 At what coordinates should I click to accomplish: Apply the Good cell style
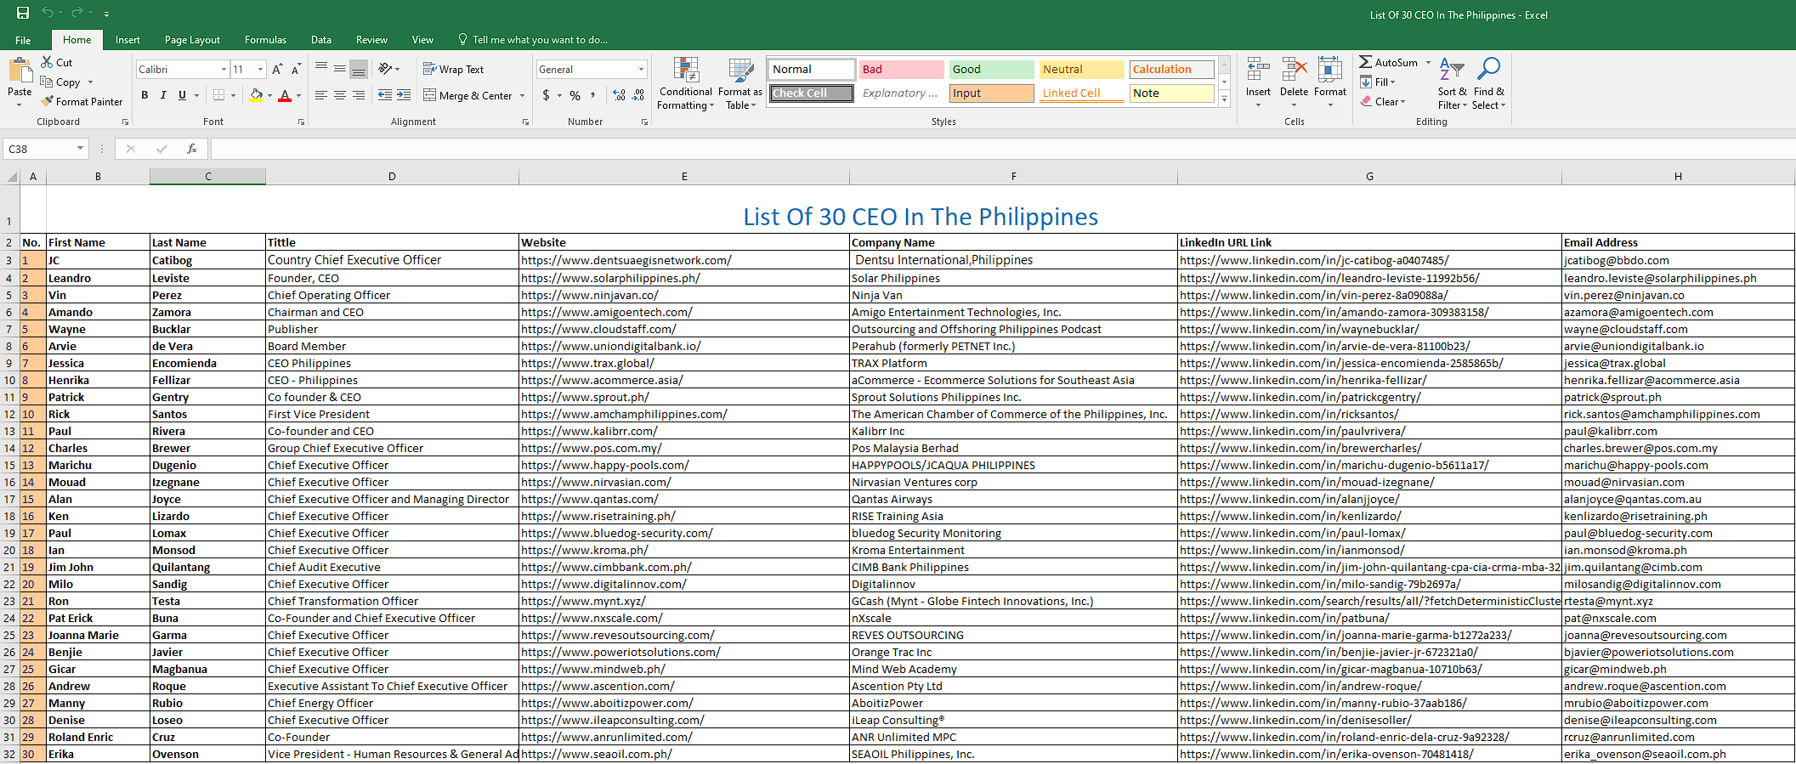(991, 70)
